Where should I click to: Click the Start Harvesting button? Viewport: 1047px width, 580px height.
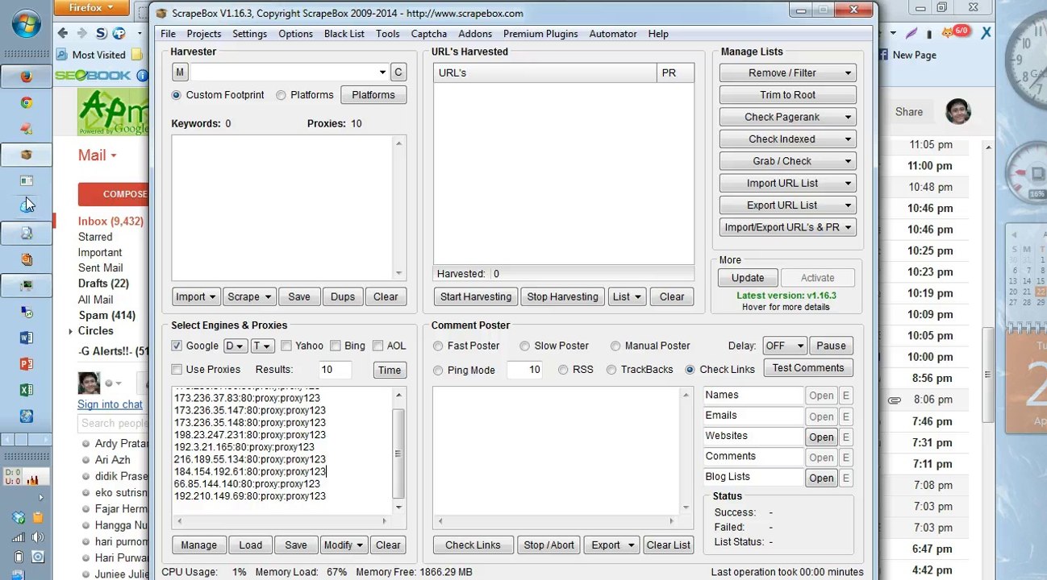click(x=476, y=297)
